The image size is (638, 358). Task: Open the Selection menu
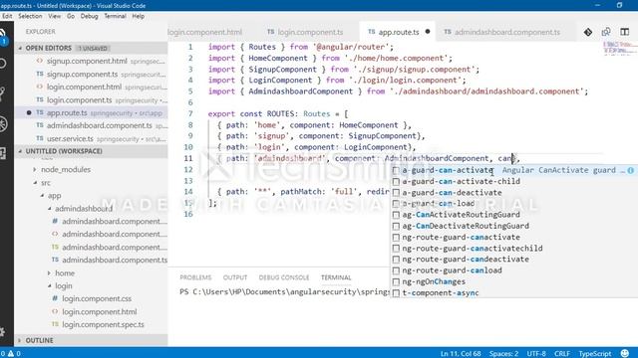point(30,16)
